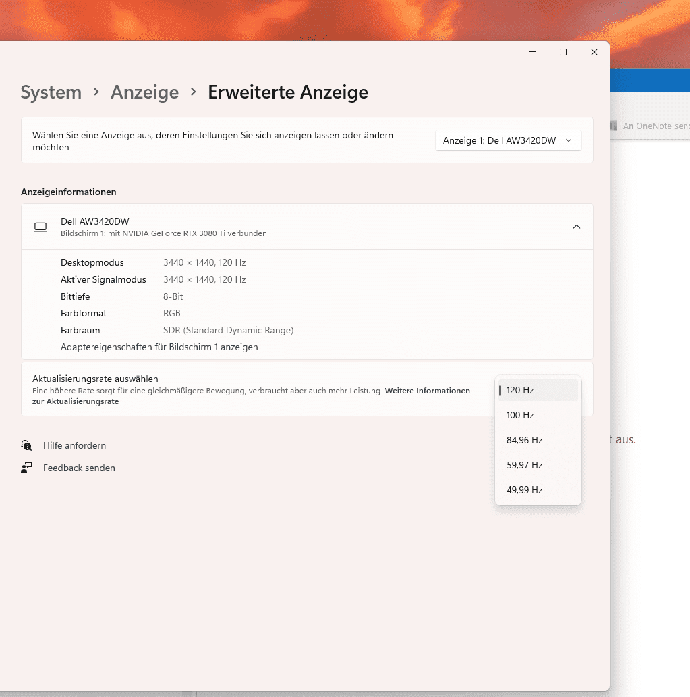Click the Feedback senden person icon
The image size is (690, 697).
tap(26, 468)
